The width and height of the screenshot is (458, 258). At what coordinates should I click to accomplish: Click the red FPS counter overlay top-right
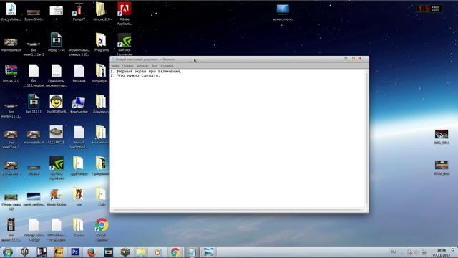(x=429, y=9)
